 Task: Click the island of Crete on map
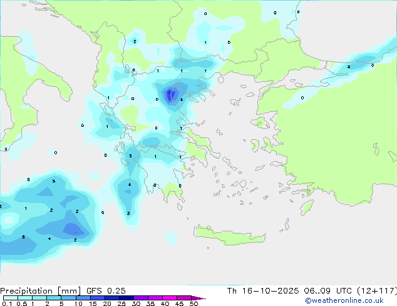pyautogui.click(x=229, y=235)
